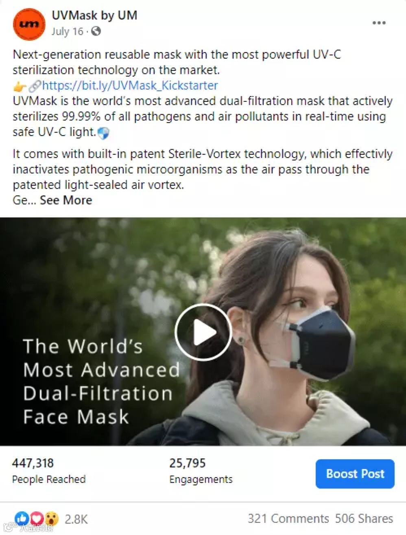
Task: Click the July 16 post timestamp
Action: [67, 31]
